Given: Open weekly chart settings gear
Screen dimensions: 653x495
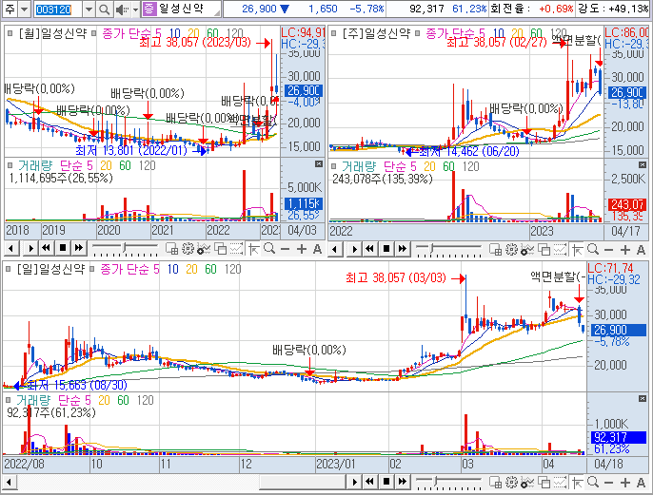Looking at the screenshot, I should pos(512,249).
